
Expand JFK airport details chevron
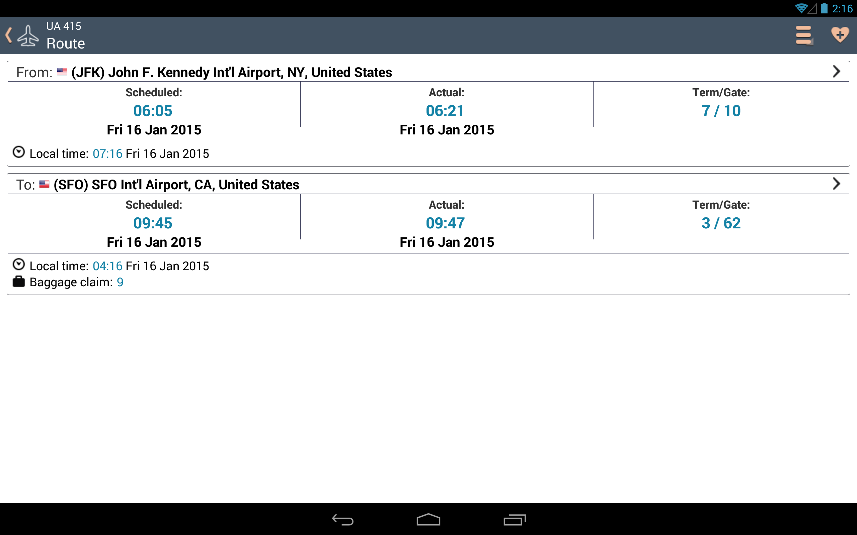[836, 72]
